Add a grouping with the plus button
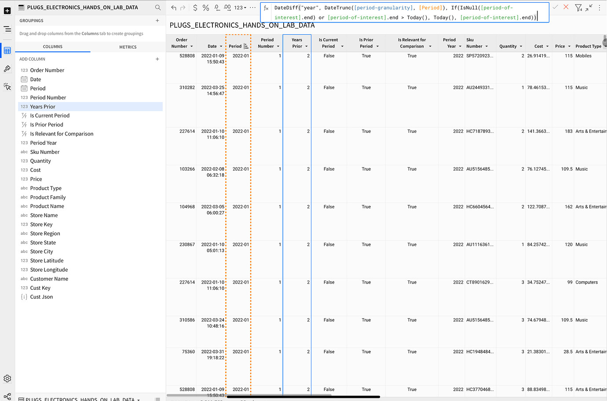The width and height of the screenshot is (607, 401). click(157, 20)
